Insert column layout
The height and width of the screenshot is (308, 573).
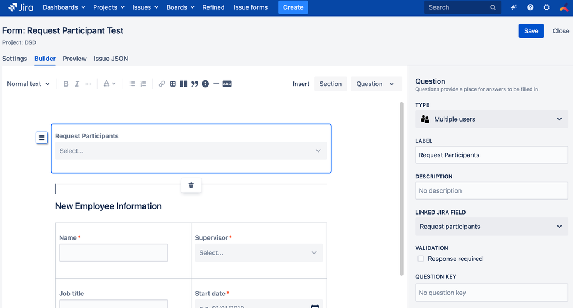click(x=184, y=84)
